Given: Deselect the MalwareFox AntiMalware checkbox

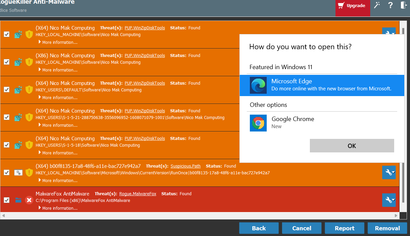Looking at the screenshot, I should [x=6, y=200].
